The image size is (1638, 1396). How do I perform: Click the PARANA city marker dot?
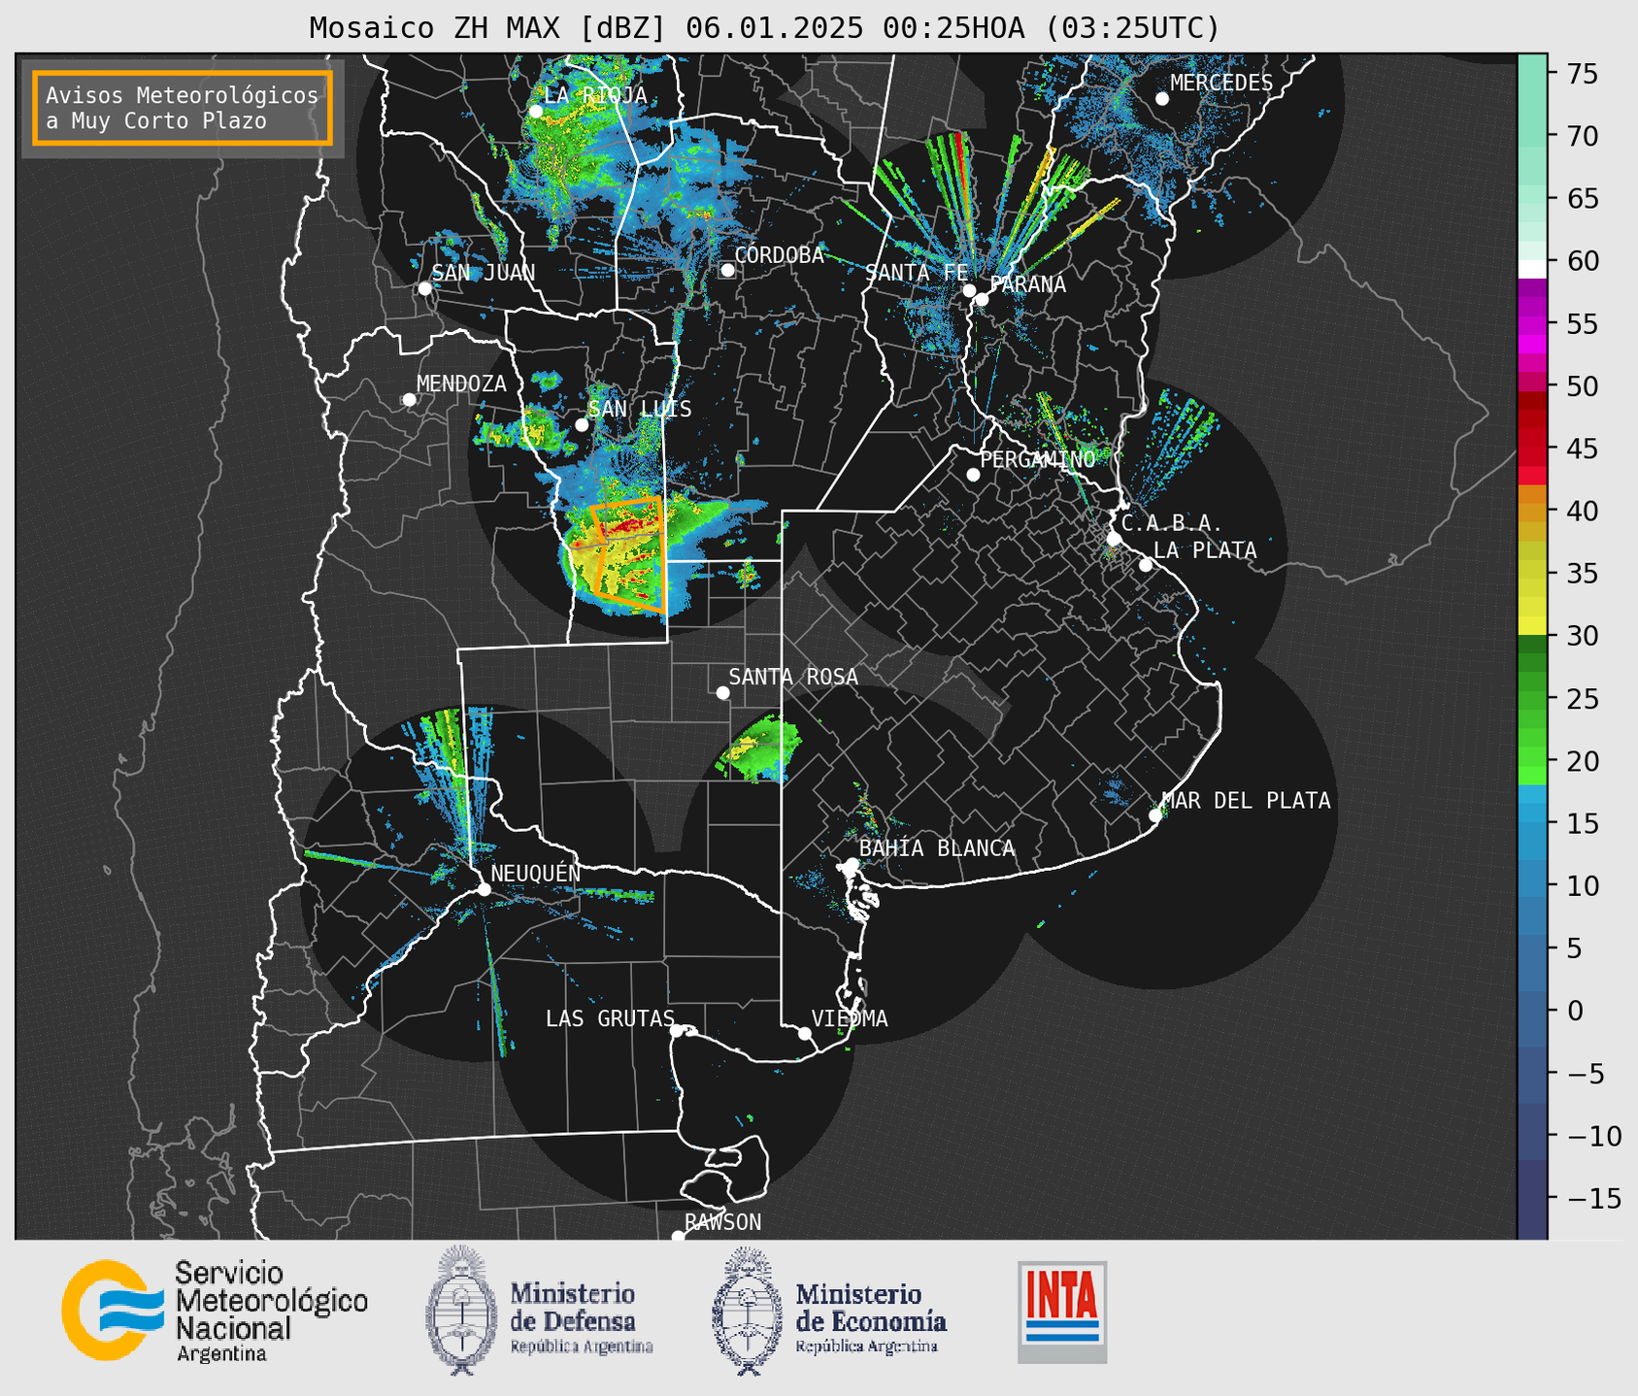point(982,299)
